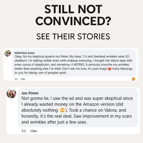Like MsMelissa Dawn's comment

tap(23, 79)
